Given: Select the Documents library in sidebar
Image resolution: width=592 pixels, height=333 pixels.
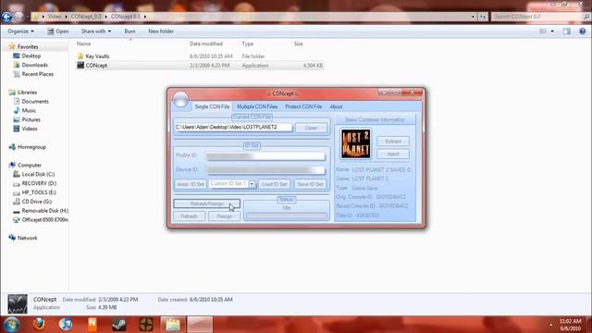Looking at the screenshot, I should (x=35, y=101).
